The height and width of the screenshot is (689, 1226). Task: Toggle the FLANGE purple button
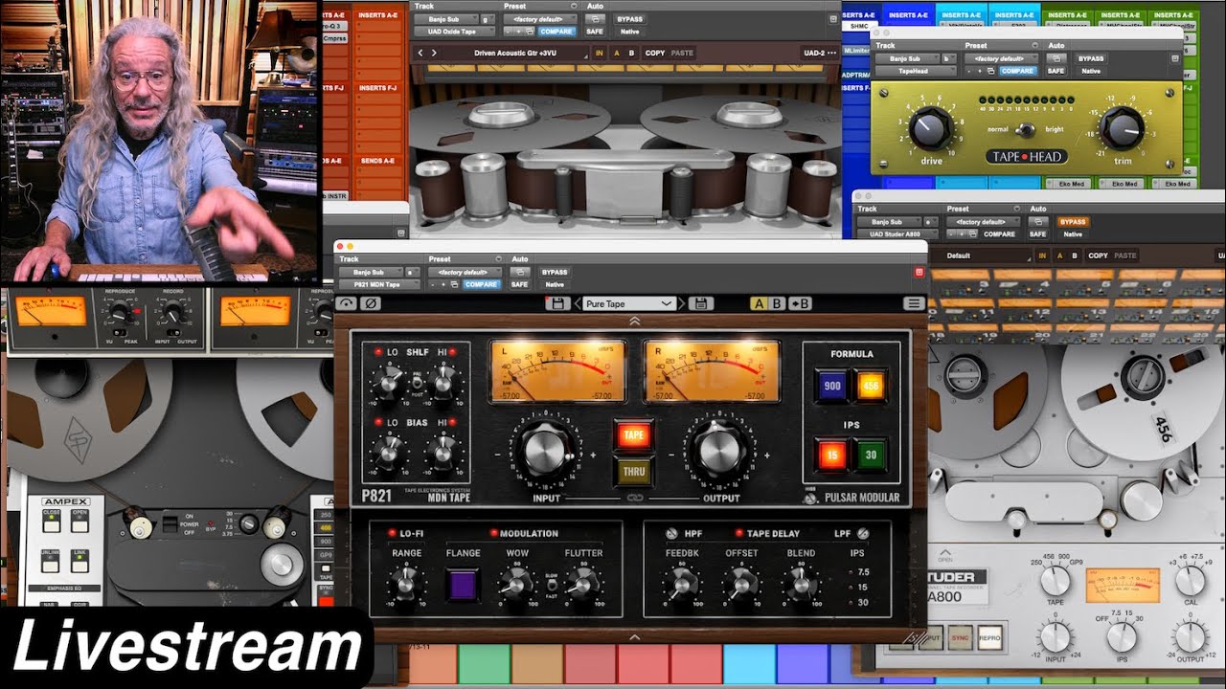[x=463, y=584]
